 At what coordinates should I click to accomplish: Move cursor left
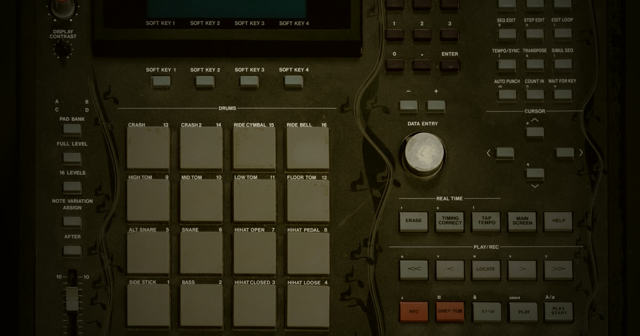(x=505, y=153)
